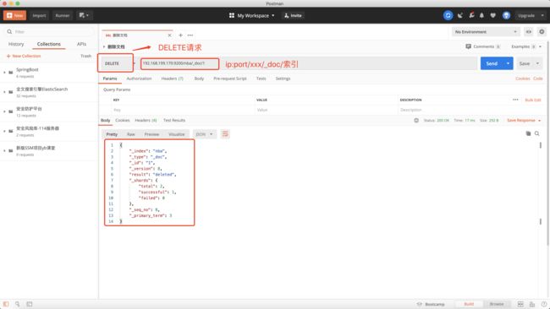Click the request URL input field
Screen dimensions: 550x309
(307, 63)
